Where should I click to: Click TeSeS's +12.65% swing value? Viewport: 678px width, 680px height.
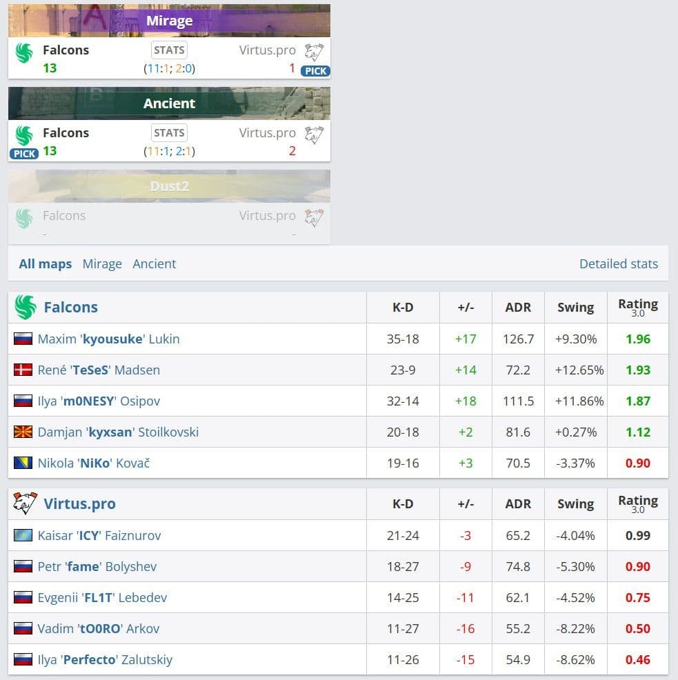pos(579,370)
